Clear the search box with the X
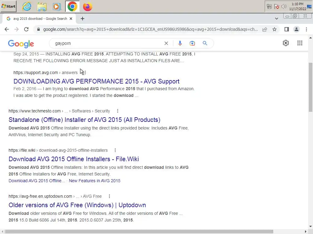This screenshot has width=313, height=234. (166, 43)
